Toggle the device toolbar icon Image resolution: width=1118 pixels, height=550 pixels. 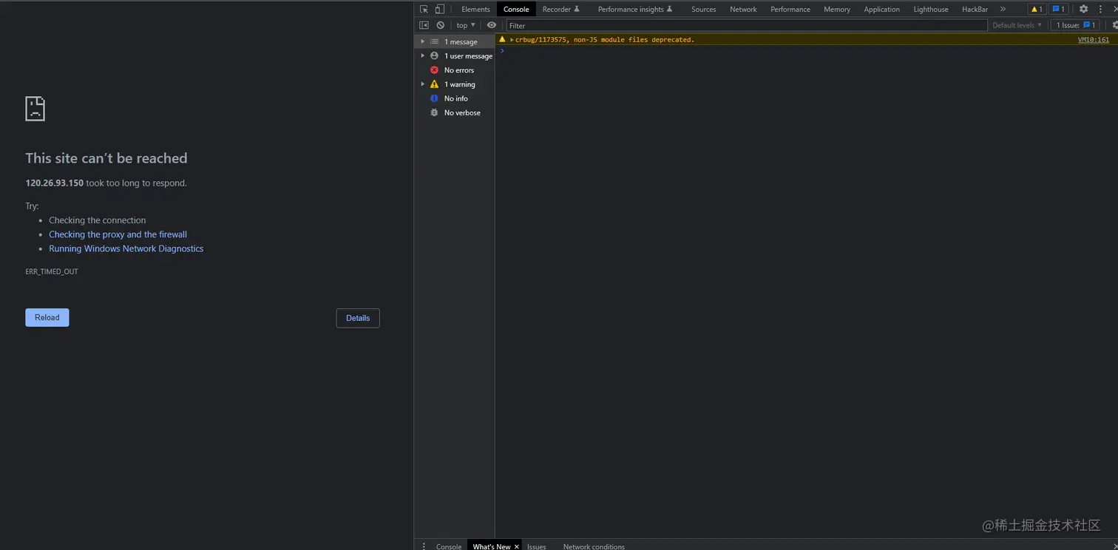point(439,9)
